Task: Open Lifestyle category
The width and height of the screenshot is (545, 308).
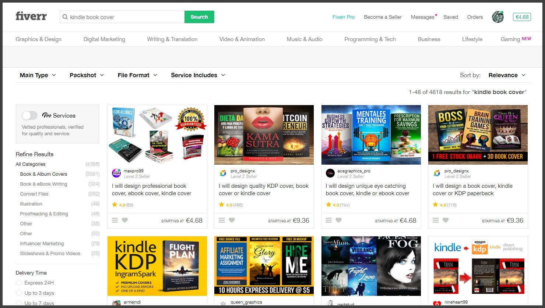Action: [x=472, y=39]
